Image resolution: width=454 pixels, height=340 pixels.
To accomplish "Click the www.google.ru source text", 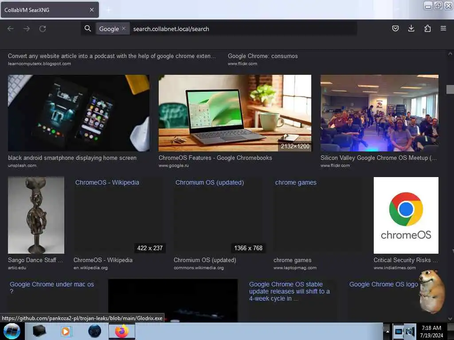I will click(173, 166).
